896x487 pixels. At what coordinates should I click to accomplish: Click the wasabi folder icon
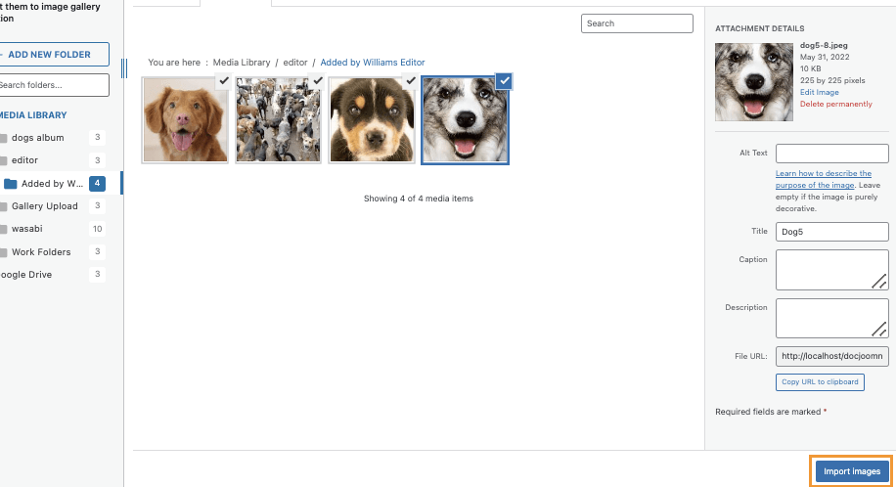4,229
